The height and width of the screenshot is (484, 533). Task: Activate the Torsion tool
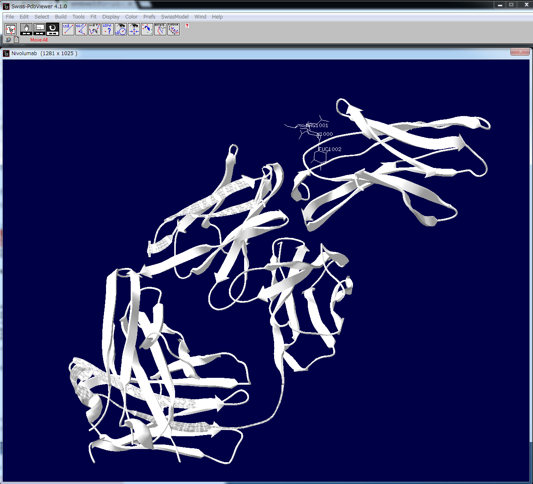pyautogui.click(x=173, y=29)
